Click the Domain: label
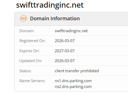 click(27, 31)
